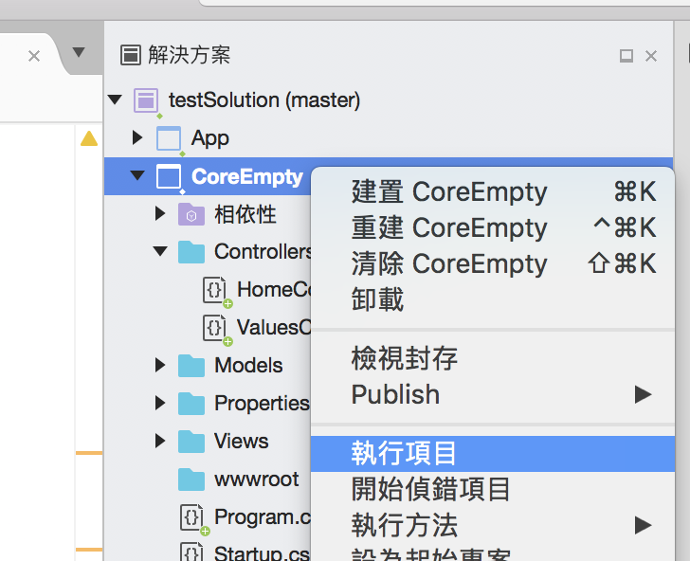
Task: Select the 相依性 tree row
Action: pyautogui.click(x=208, y=214)
